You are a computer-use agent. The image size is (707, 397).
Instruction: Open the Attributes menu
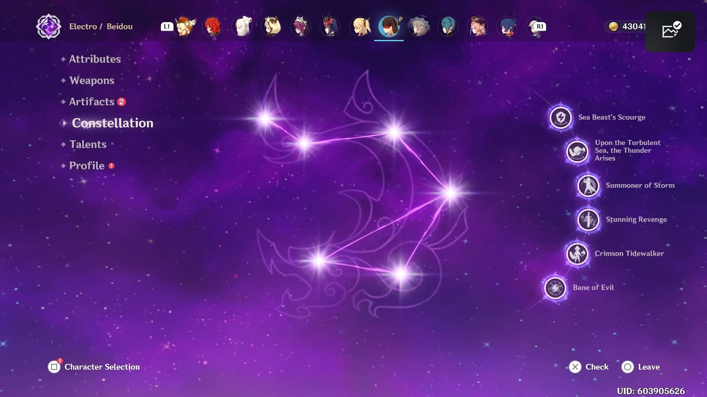[x=95, y=59]
